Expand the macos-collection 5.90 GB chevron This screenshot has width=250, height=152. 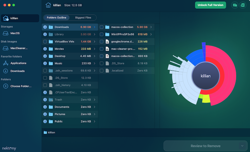(151, 27)
